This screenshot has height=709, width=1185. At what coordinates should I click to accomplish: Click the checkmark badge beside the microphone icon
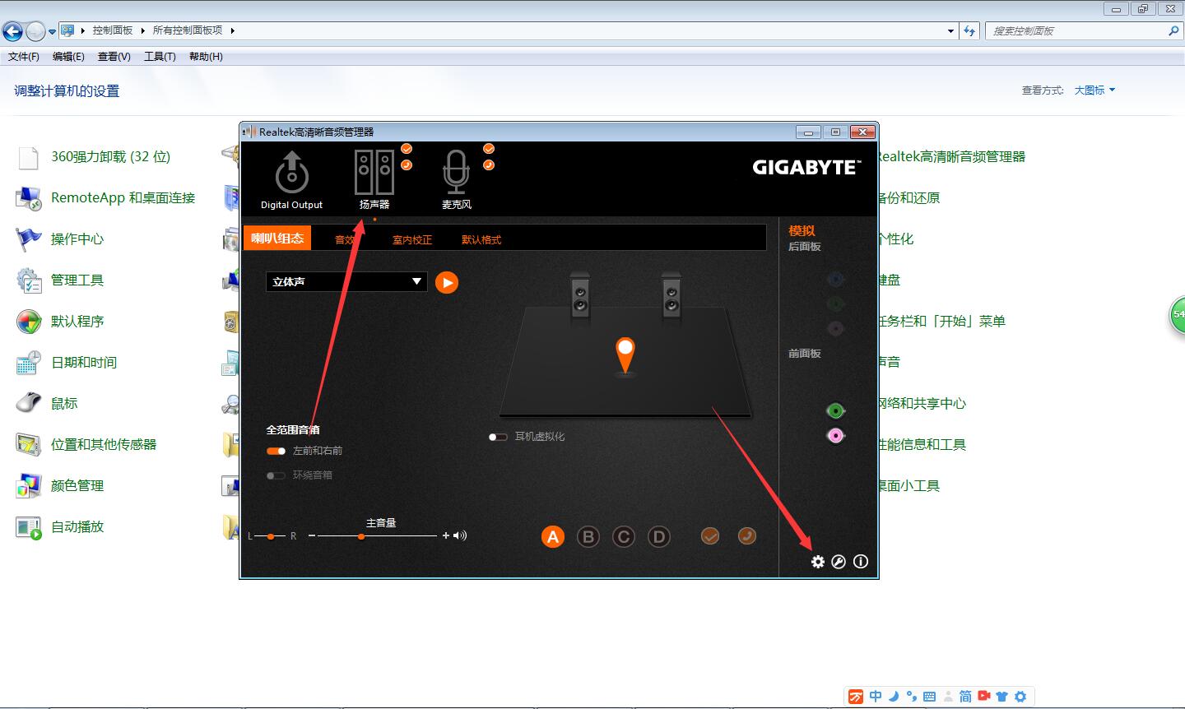coord(489,148)
